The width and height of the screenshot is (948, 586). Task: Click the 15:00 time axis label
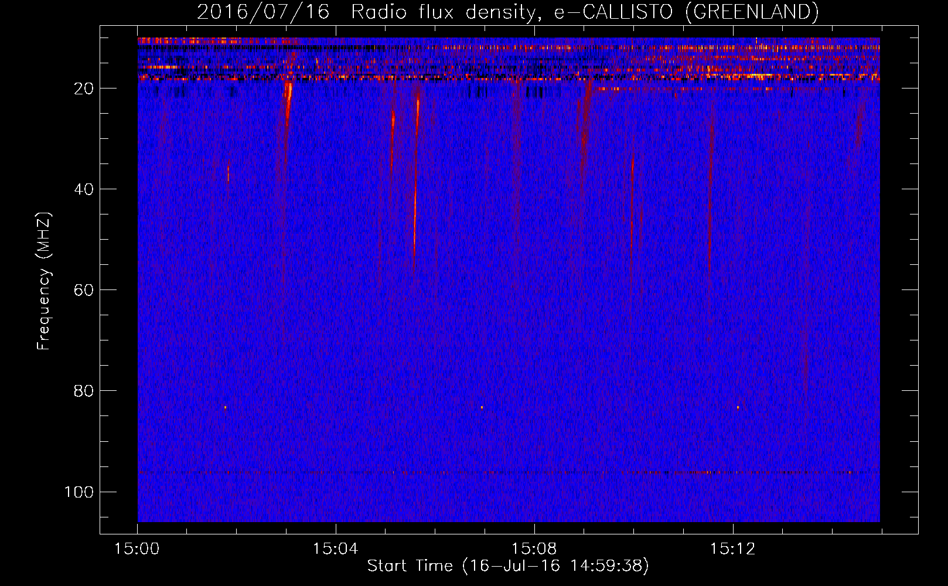137,549
